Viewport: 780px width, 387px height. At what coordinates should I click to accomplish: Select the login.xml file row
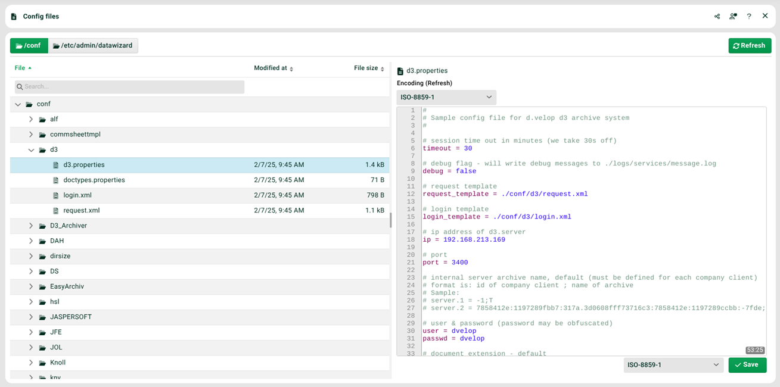click(200, 195)
